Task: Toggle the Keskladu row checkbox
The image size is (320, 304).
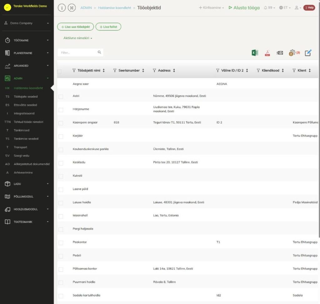Action: [61, 163]
